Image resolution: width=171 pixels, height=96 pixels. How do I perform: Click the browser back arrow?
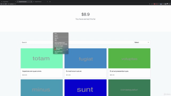(x=1, y=4)
